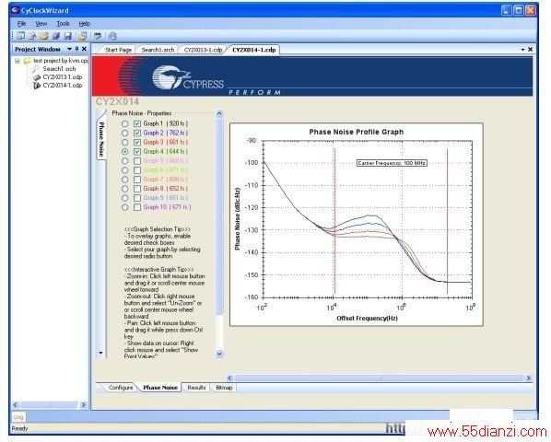
Task: Click the folder with document toolbar icon
Action: point(82,36)
